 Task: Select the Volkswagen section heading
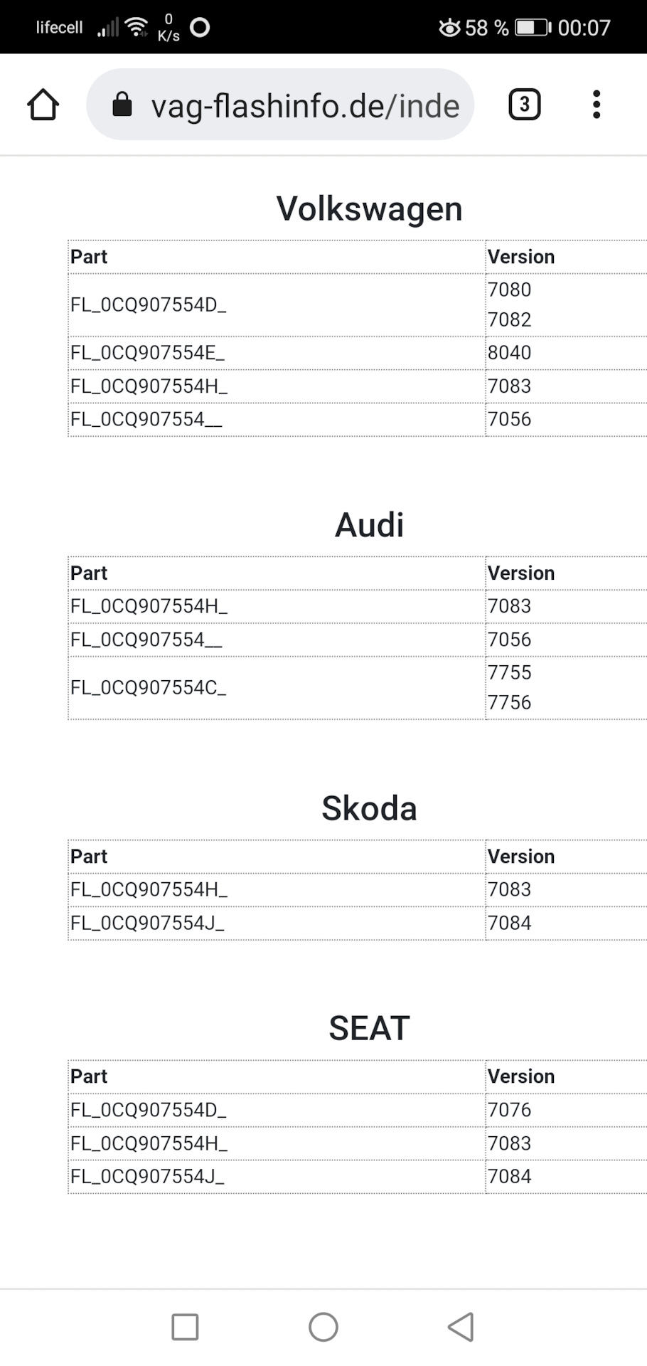[x=369, y=209]
